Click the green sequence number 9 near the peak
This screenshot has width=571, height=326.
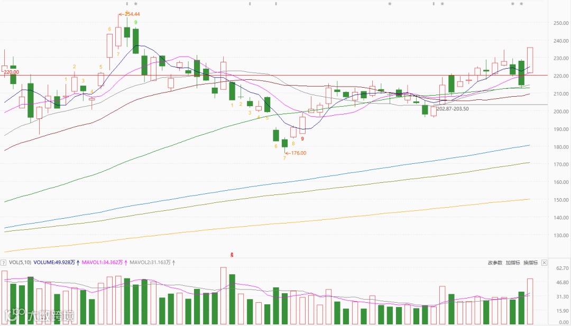(136, 22)
